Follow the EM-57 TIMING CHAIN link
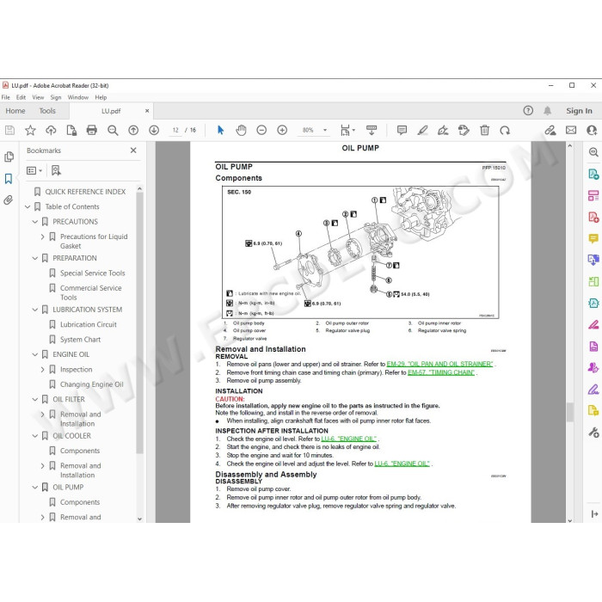 pyautogui.click(x=441, y=372)
